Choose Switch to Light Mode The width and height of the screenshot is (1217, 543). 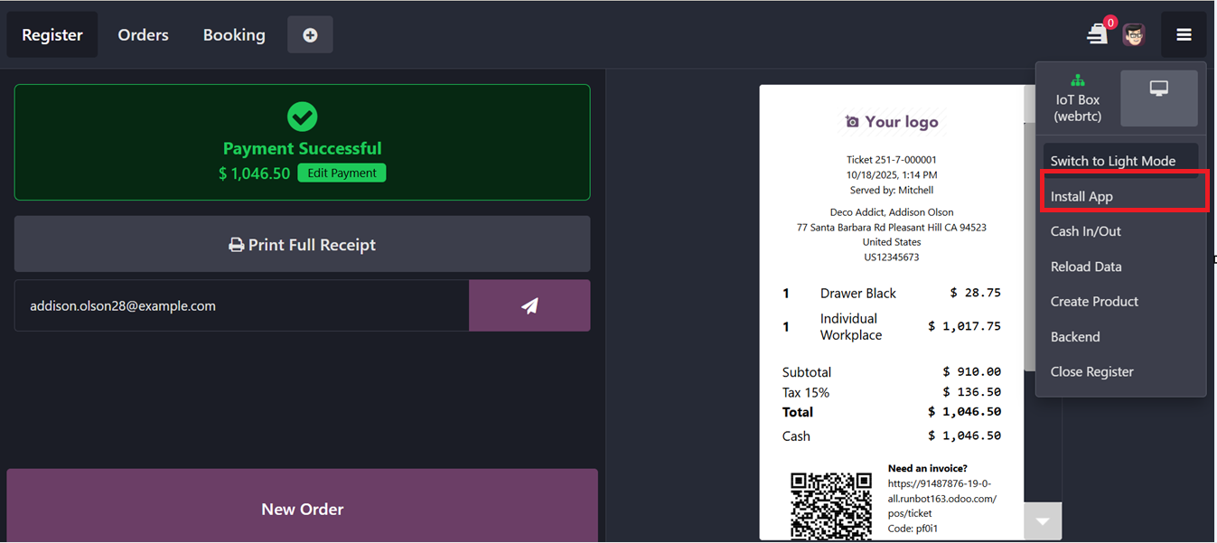(1120, 161)
